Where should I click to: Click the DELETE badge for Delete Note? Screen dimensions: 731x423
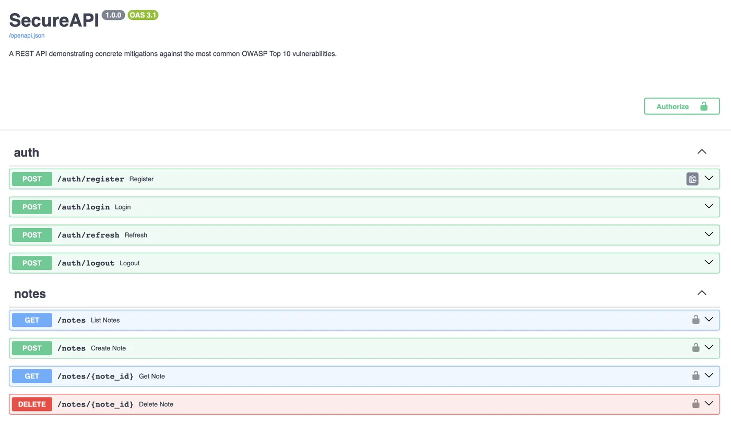[32, 404]
